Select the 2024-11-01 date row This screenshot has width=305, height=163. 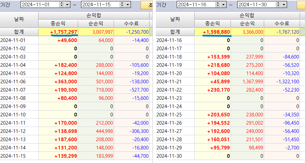[19, 40]
